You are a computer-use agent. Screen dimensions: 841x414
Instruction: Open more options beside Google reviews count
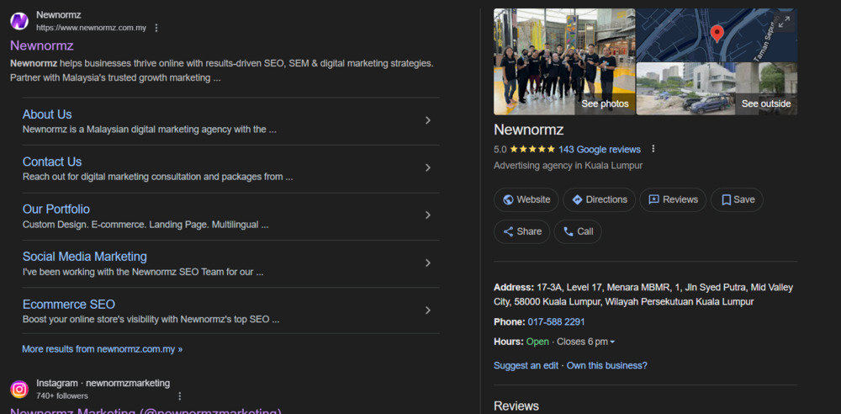click(653, 149)
